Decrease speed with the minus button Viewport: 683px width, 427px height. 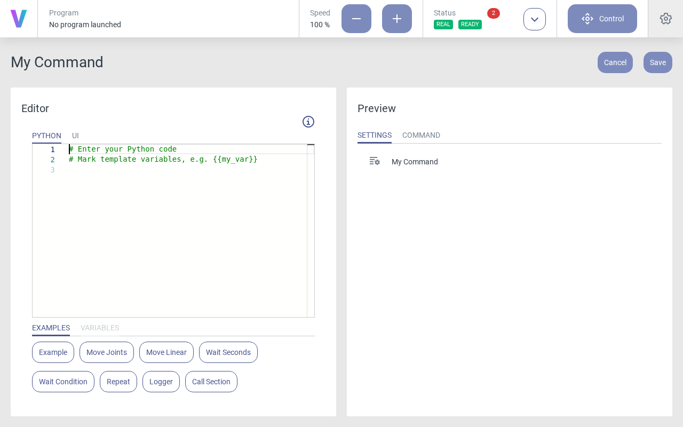click(x=356, y=19)
